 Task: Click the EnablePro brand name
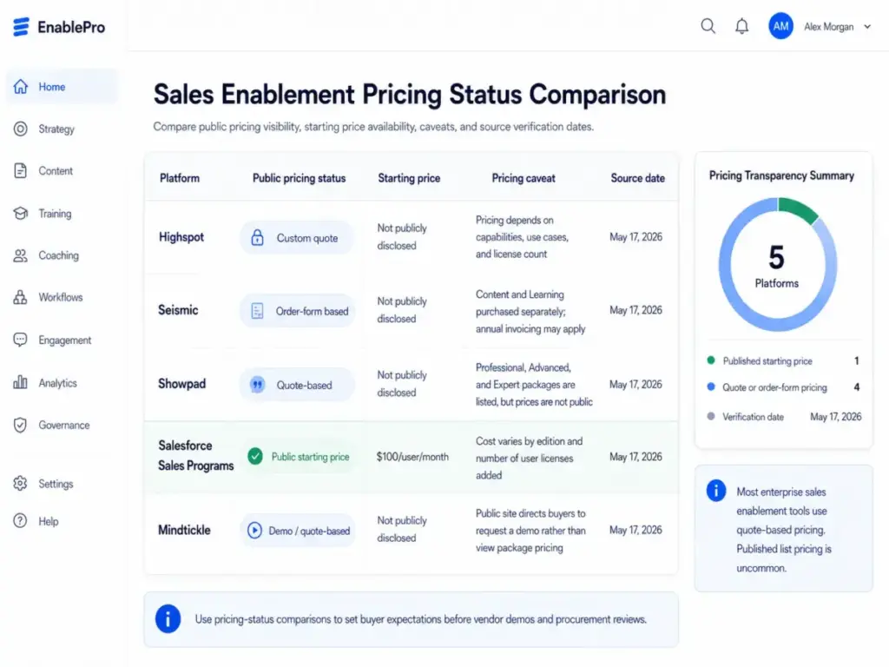click(x=71, y=27)
